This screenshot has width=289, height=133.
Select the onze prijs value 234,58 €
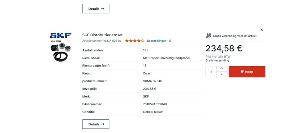pyautogui.click(x=150, y=89)
